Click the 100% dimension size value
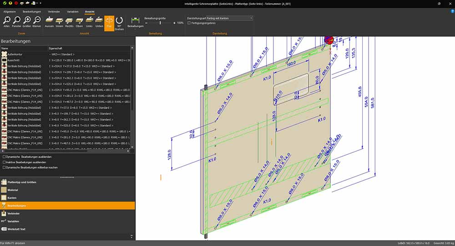 click(x=180, y=23)
